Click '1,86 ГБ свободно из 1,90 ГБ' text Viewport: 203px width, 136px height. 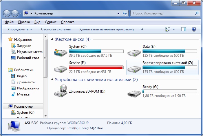tap(164, 96)
